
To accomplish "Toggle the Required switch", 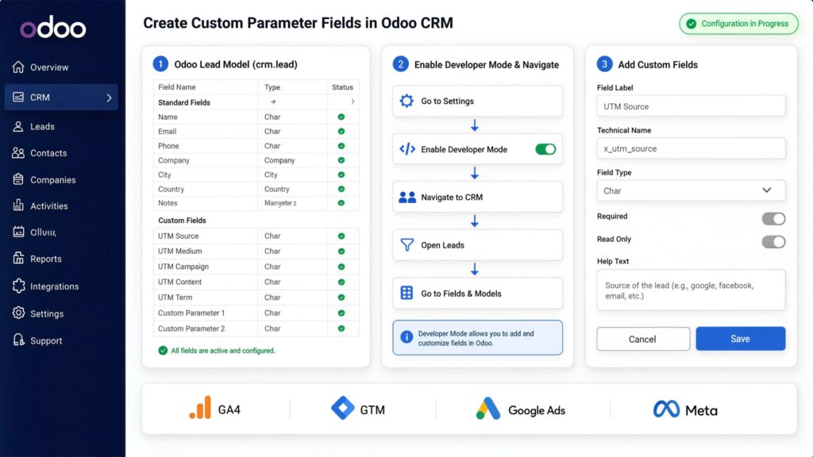I will tap(773, 219).
